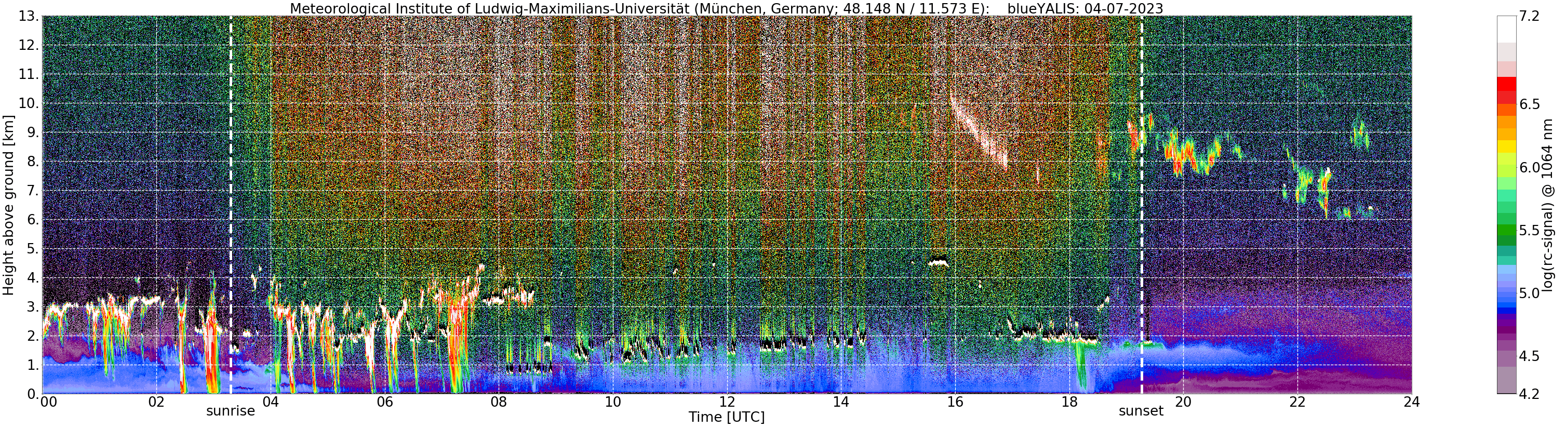Click the yellow segment of the colorbar
The height and width of the screenshot is (428, 1566).
click(x=1507, y=146)
